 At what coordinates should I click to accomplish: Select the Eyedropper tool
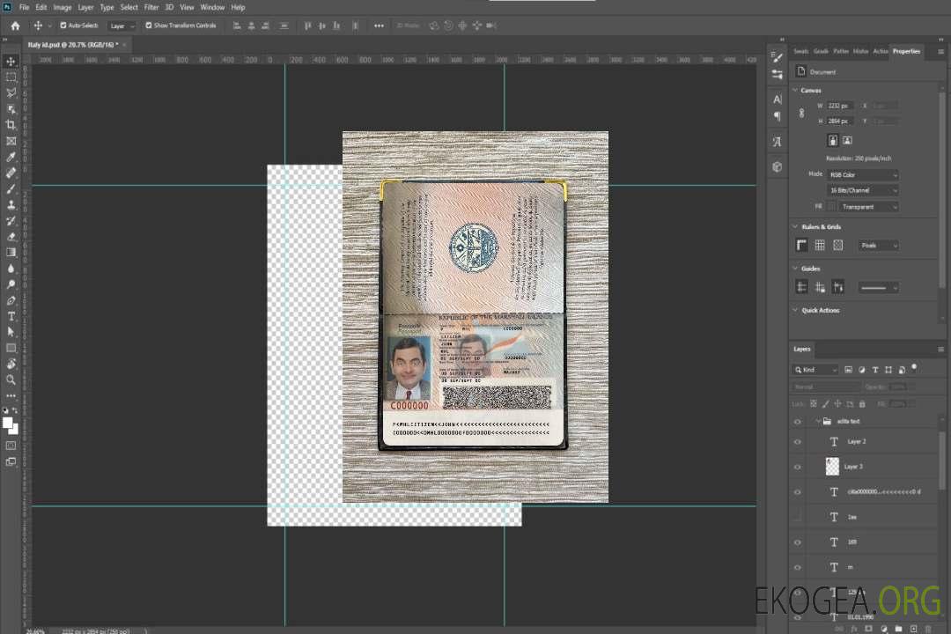pyautogui.click(x=11, y=157)
